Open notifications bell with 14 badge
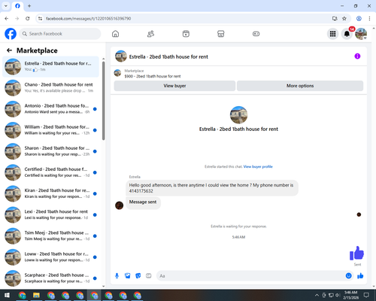This screenshot has width=376, height=301. click(x=347, y=34)
